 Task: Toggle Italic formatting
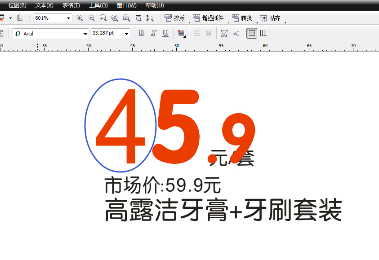(x=154, y=33)
